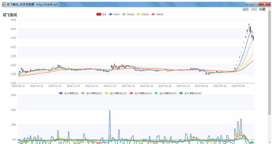Toggle the MA20 legend line
272x144 pixels.
[142, 14]
